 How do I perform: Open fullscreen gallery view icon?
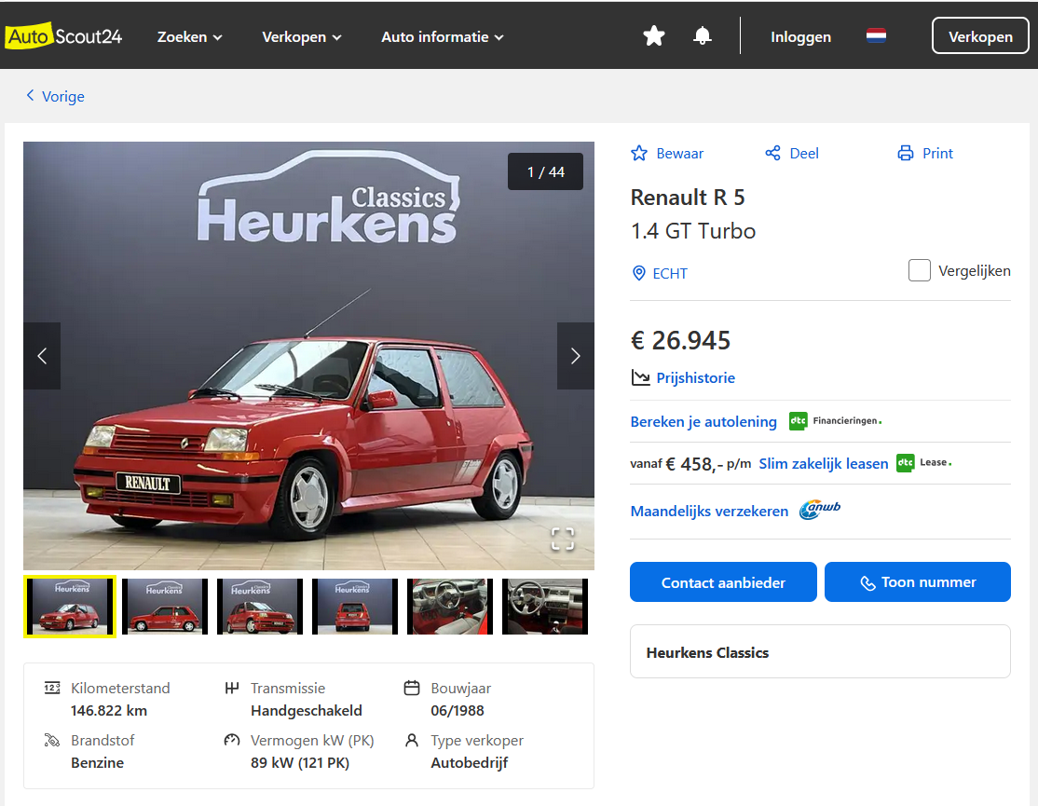click(562, 539)
